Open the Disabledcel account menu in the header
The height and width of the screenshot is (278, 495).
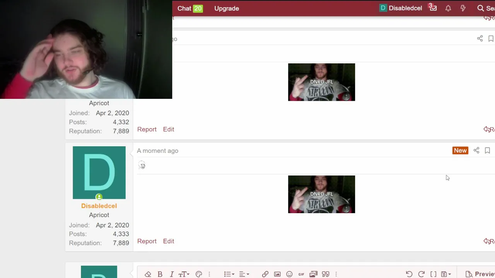(x=401, y=8)
